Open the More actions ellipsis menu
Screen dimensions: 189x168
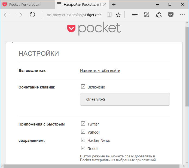coord(183,15)
